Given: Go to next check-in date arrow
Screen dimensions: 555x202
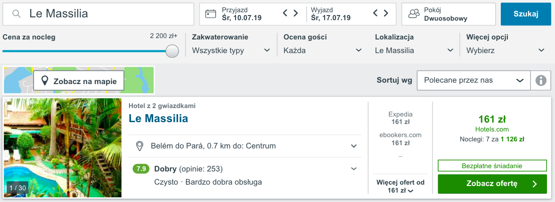Looking at the screenshot, I should point(296,13).
